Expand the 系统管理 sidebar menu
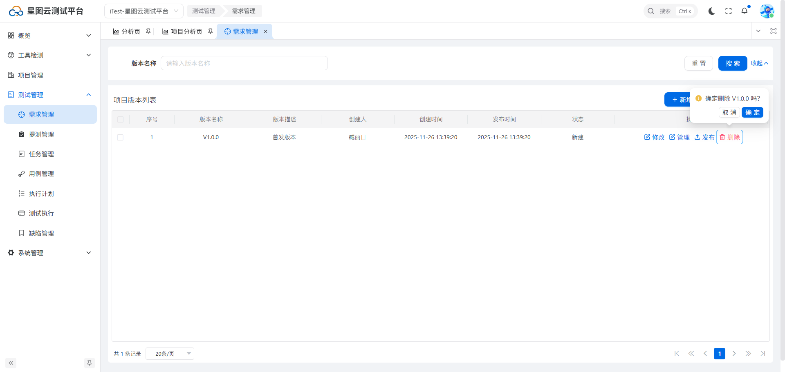Viewport: 785px width, 372px height. tap(50, 253)
